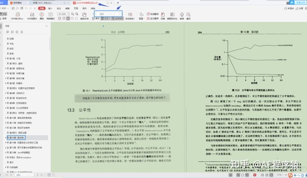Click the compress tool

coord(163,16)
